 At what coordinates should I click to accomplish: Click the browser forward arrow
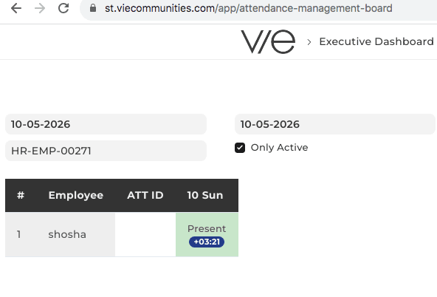[x=40, y=8]
